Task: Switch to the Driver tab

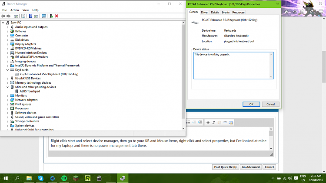Action: (204, 13)
